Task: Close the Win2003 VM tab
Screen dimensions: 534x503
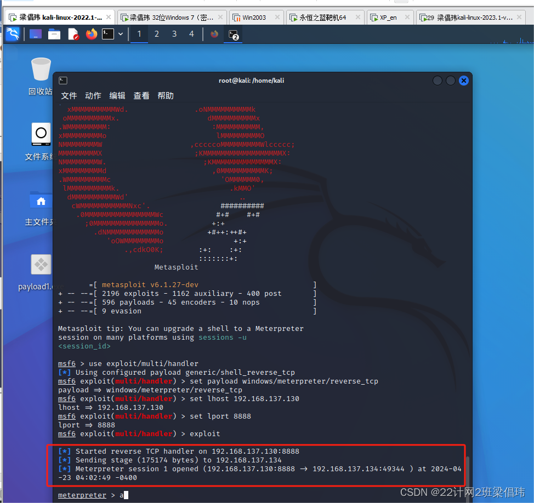Action: [277, 17]
